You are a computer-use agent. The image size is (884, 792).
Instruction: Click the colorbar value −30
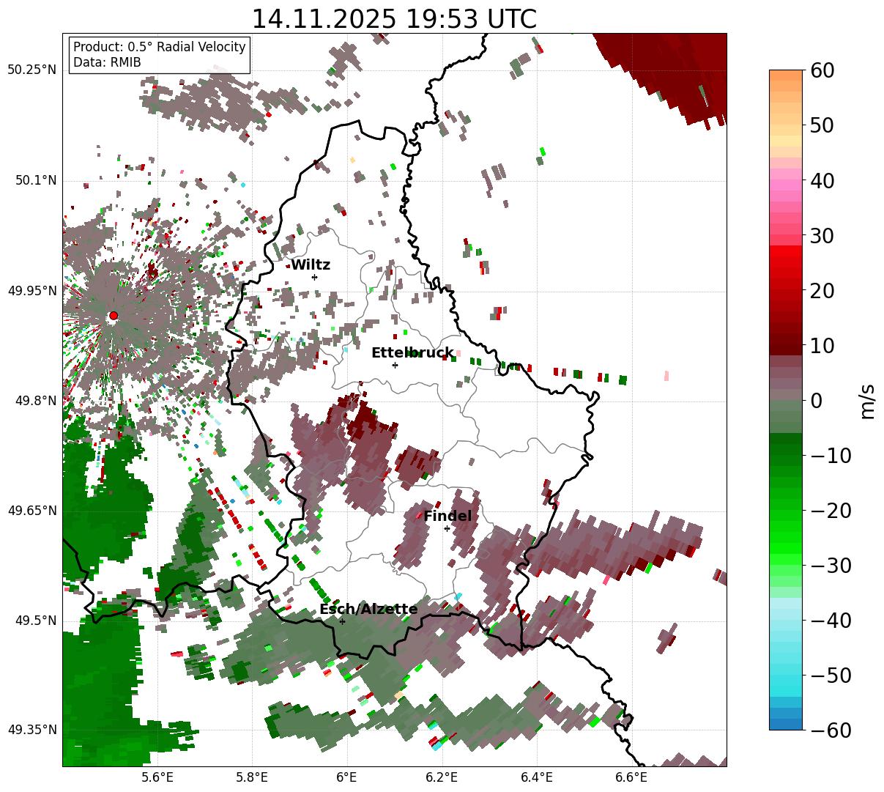(x=831, y=565)
